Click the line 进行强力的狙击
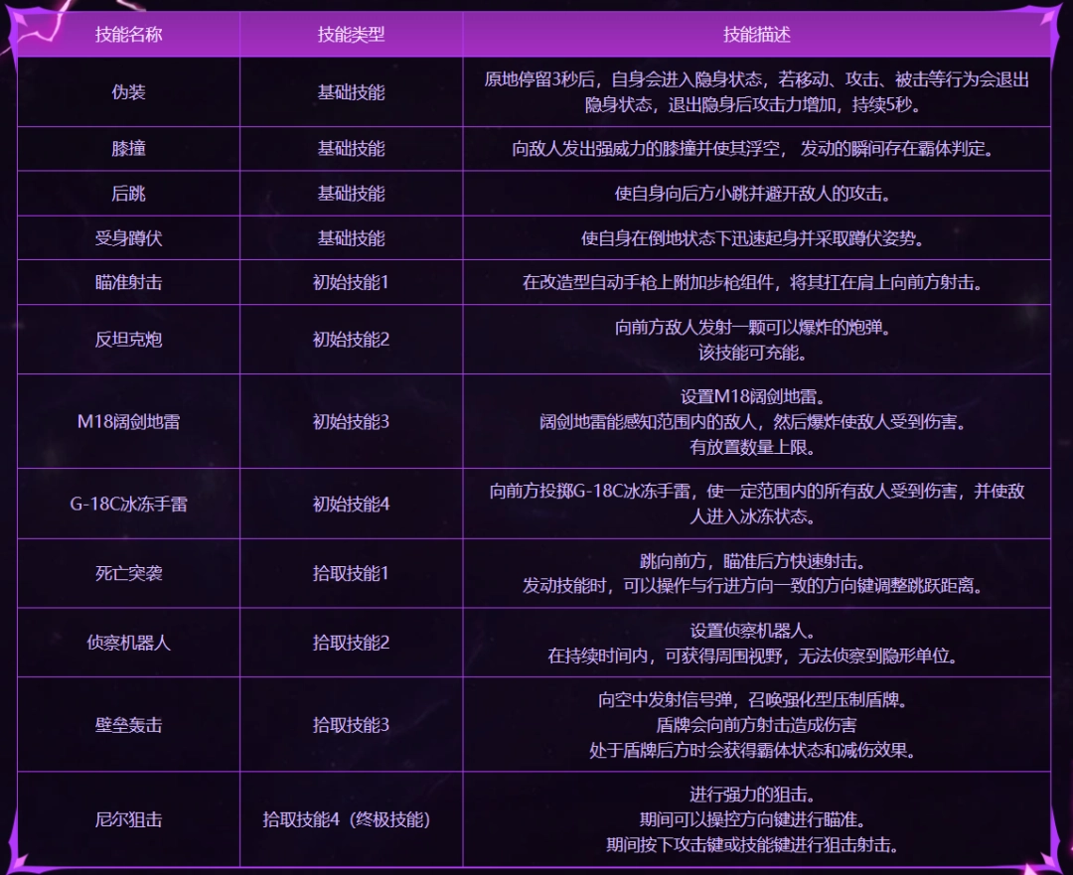1073x875 pixels. [x=753, y=795]
